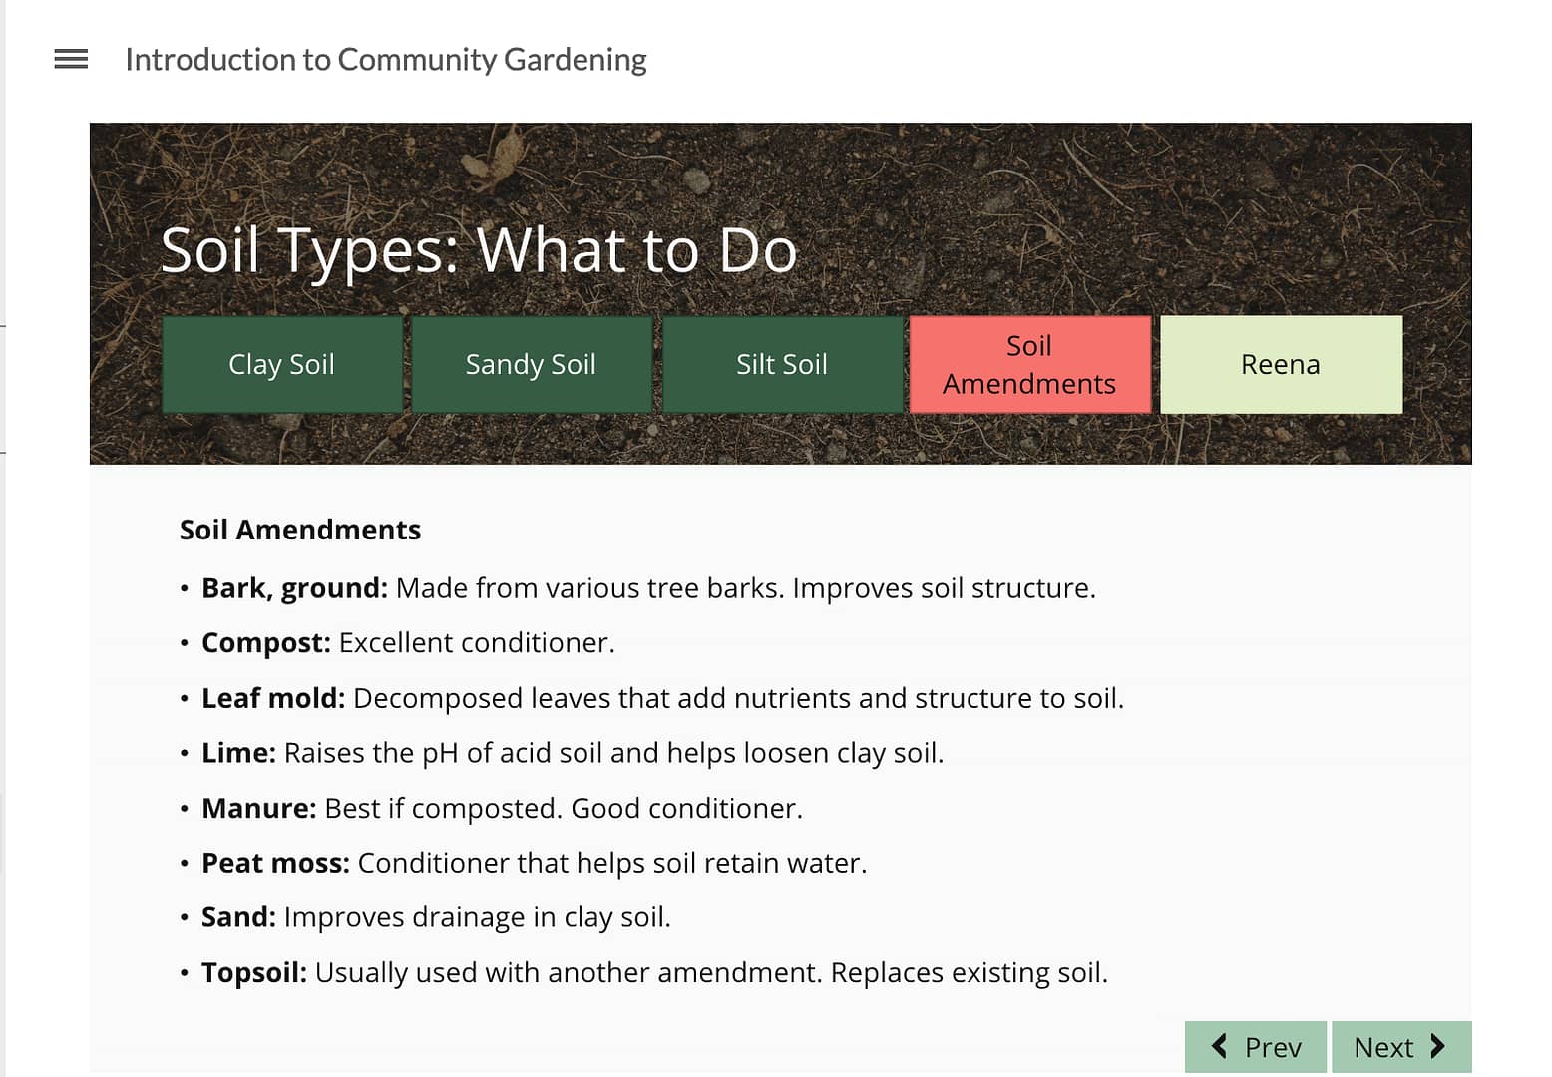Click the Soil Types: What to Do heading
1552x1077 pixels.
click(479, 249)
